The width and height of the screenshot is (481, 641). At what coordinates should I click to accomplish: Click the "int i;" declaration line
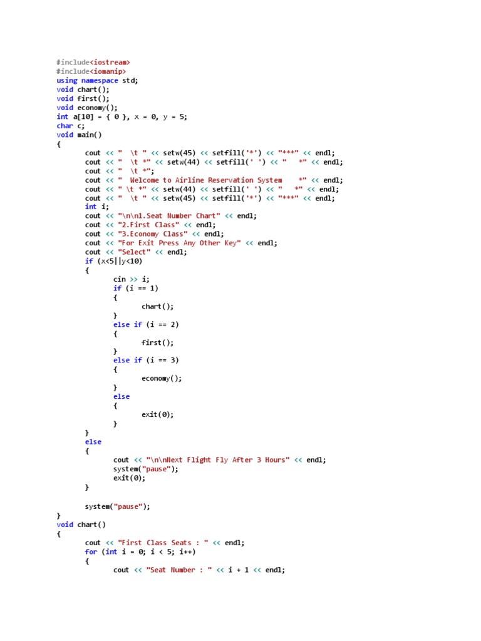(x=97, y=207)
